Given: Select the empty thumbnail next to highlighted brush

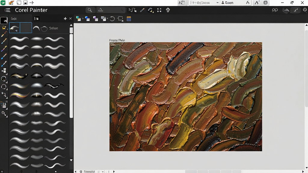Looking at the screenshot, I should [26, 28].
